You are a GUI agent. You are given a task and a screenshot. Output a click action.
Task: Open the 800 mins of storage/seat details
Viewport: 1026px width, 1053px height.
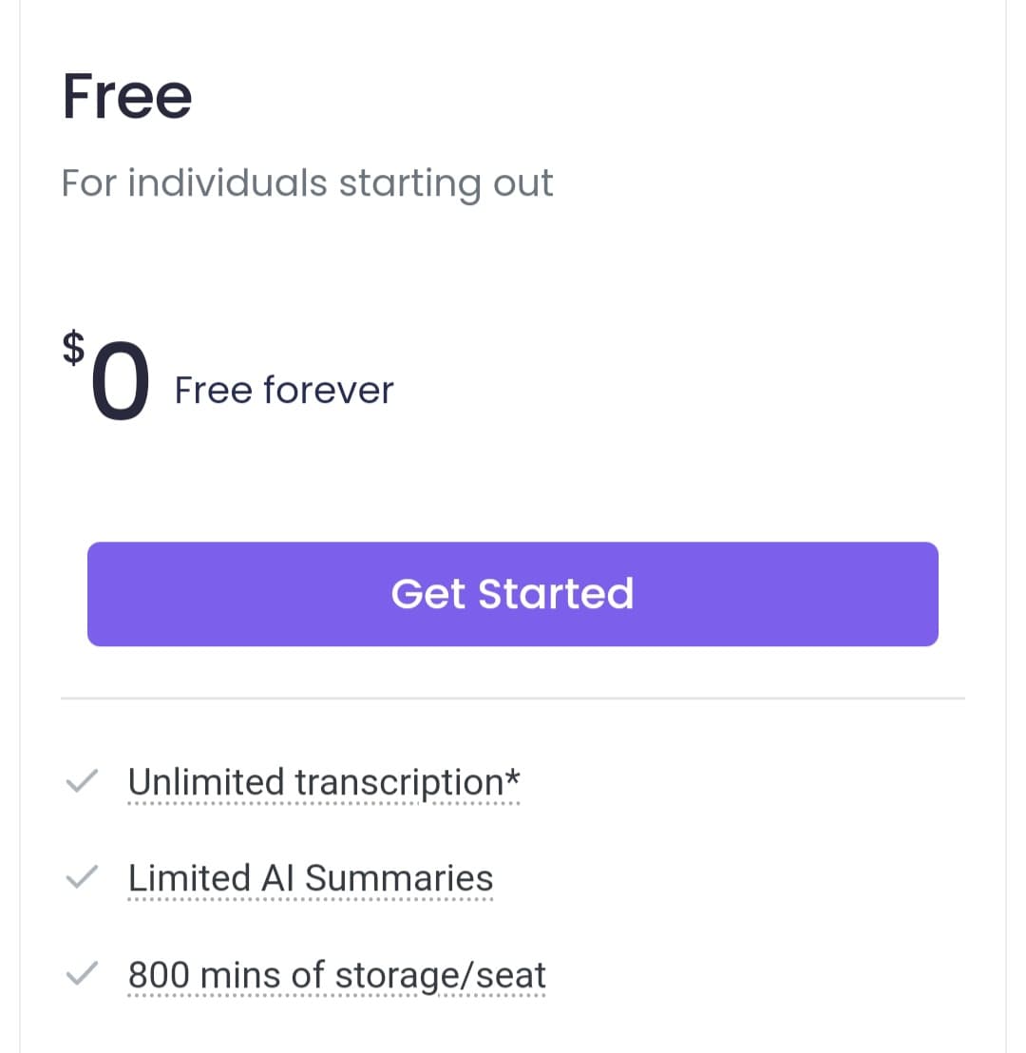[x=336, y=975]
